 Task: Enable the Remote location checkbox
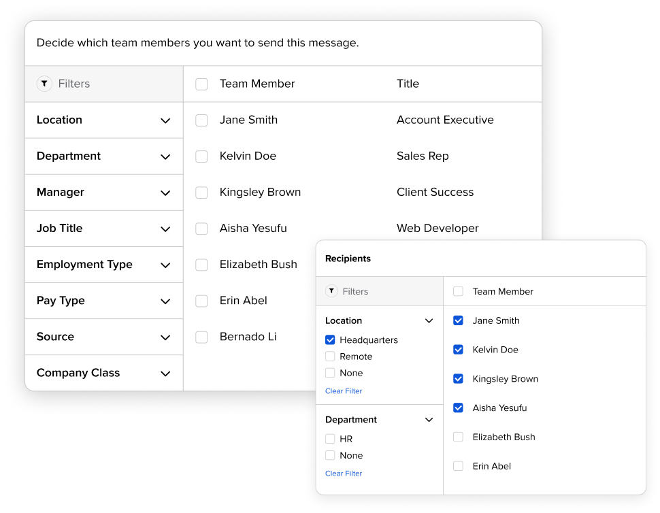pyautogui.click(x=330, y=357)
